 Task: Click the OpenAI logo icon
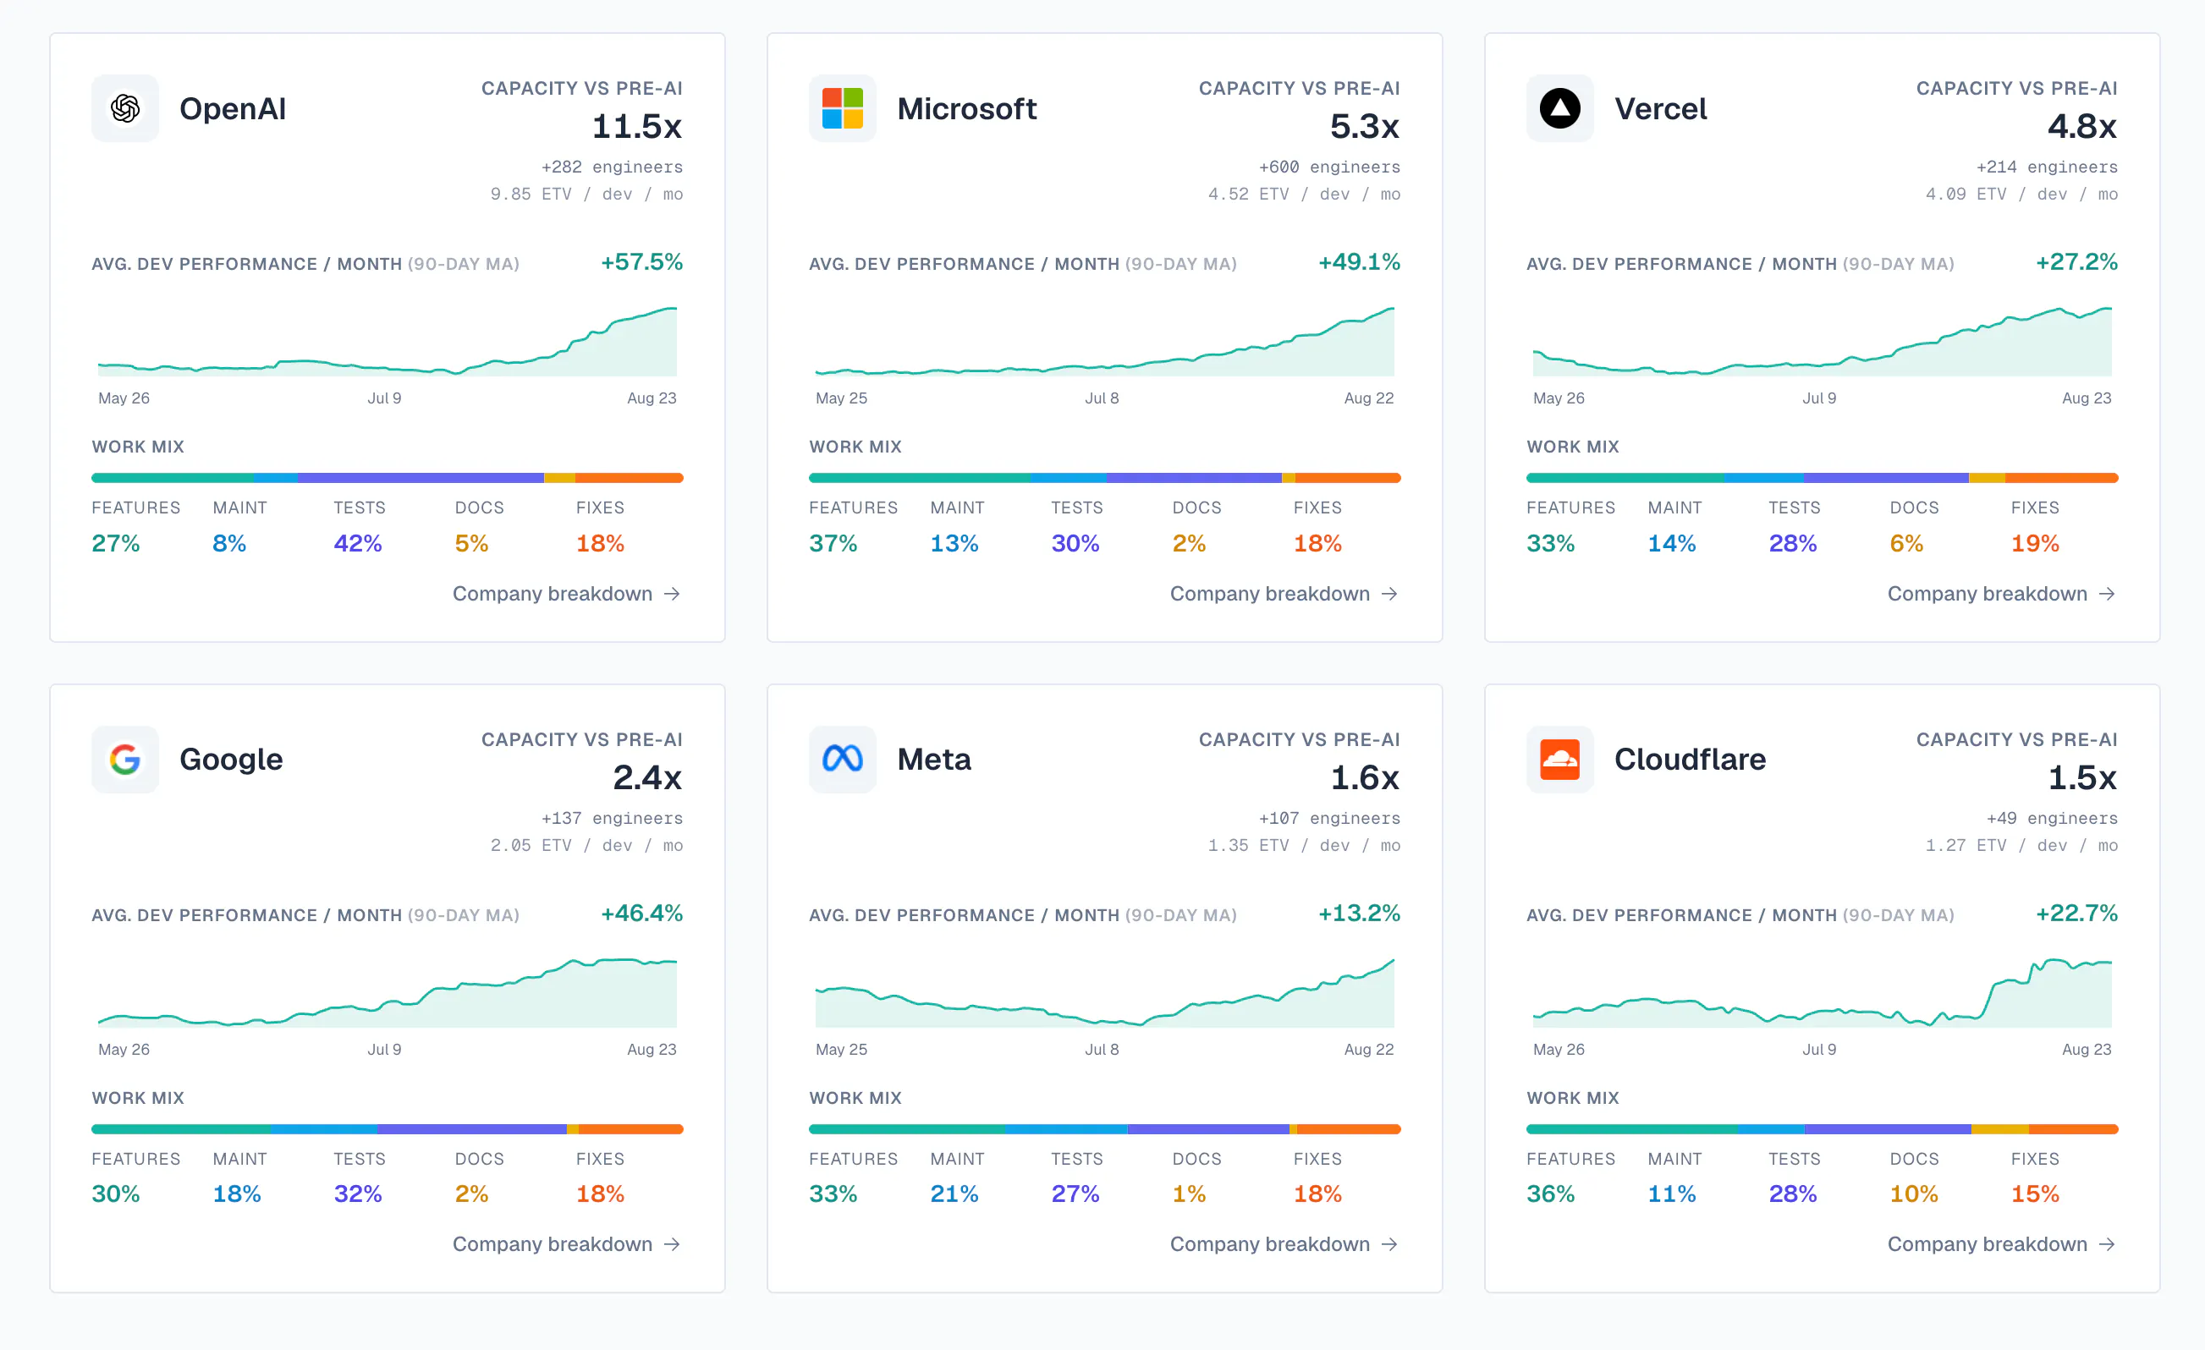[x=125, y=108]
